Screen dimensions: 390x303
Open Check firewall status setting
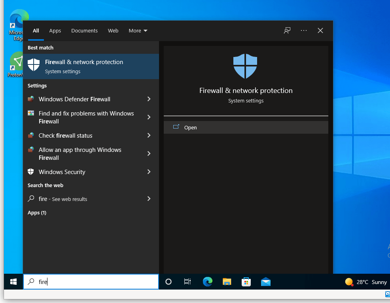click(91, 135)
